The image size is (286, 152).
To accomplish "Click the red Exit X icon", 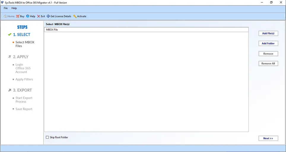I will coord(39,16).
